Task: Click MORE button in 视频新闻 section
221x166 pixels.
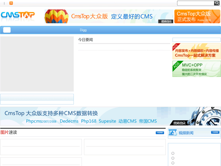Action: (215, 132)
